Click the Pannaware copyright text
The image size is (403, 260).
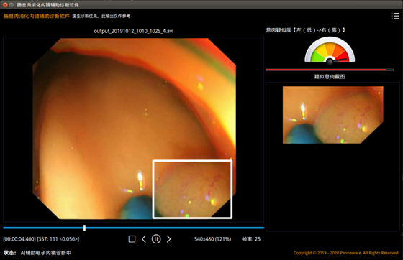click(x=346, y=253)
